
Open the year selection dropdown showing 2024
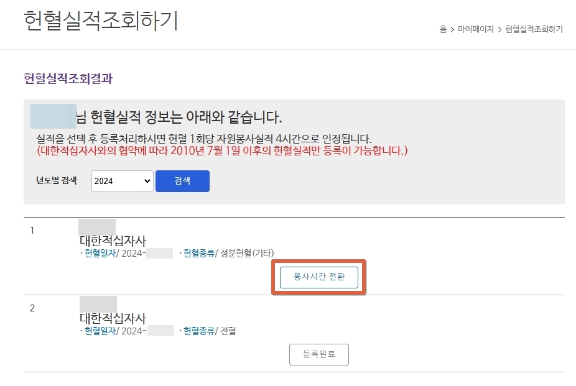[x=122, y=181]
